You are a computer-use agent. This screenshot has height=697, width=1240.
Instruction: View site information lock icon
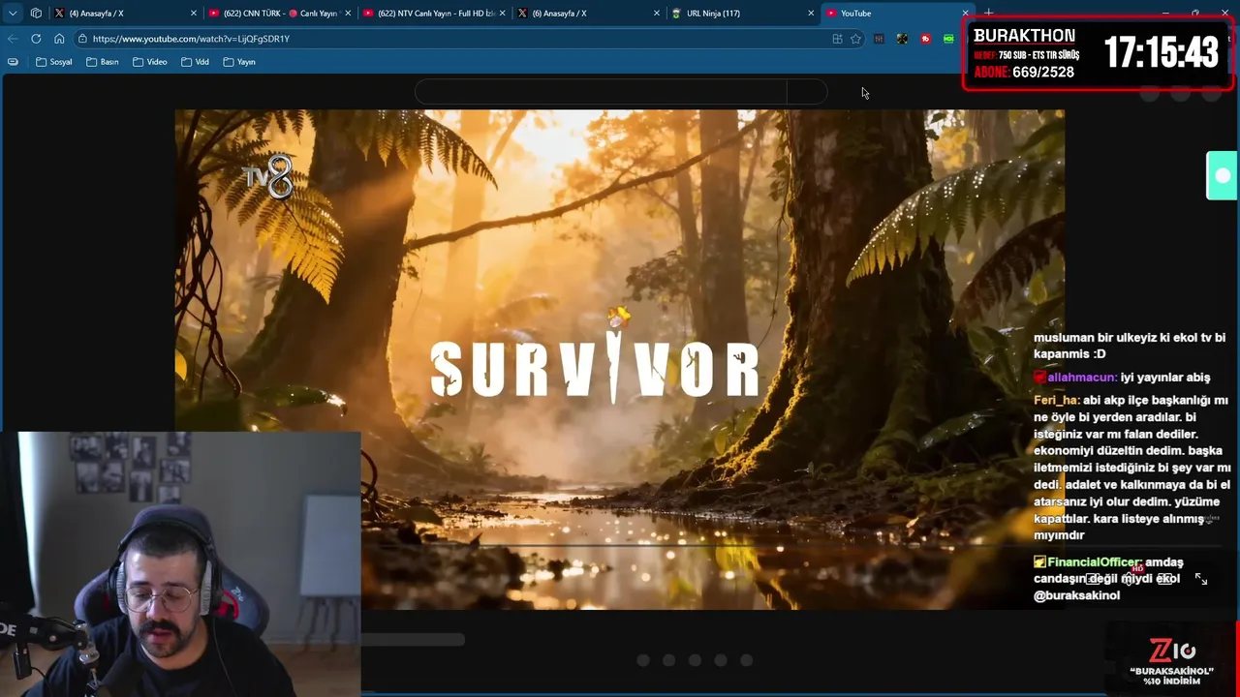(x=83, y=39)
